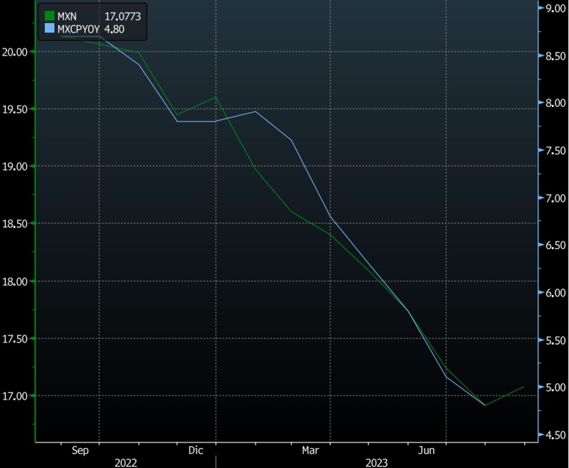Screen dimensions: 569x468
Task: Click the 19.50 tick on left axis
Action: (15, 109)
